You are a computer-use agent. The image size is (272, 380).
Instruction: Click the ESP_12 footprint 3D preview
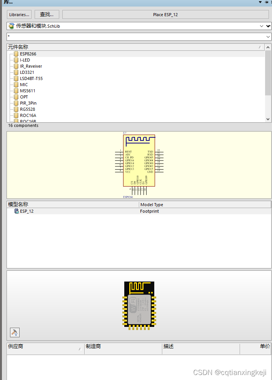click(139, 306)
